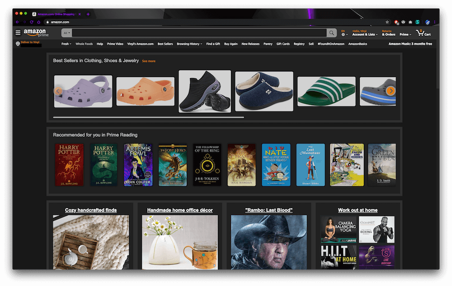
Task: Click the browser forward arrow
Action: pos(24,22)
